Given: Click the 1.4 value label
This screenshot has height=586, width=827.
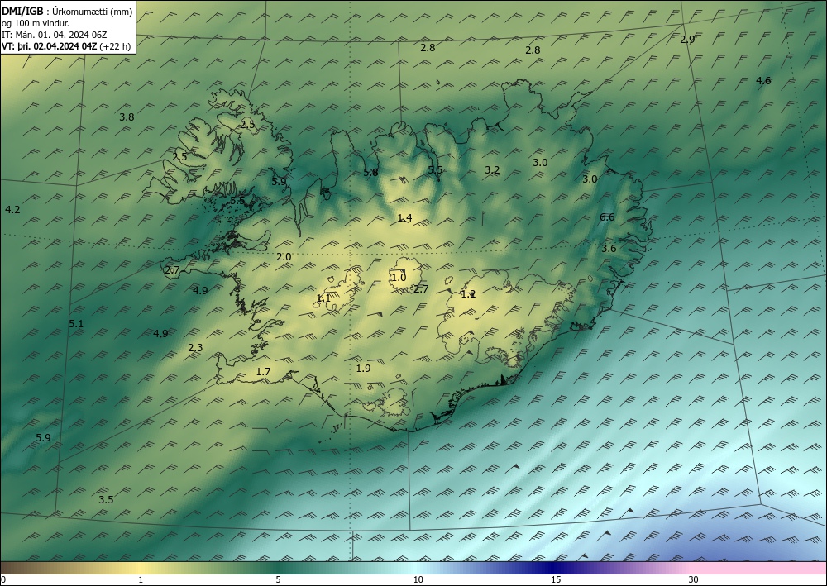Looking at the screenshot, I should tap(404, 217).
